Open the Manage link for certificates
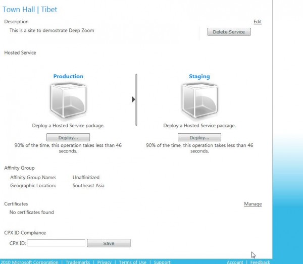 [x=252, y=204]
